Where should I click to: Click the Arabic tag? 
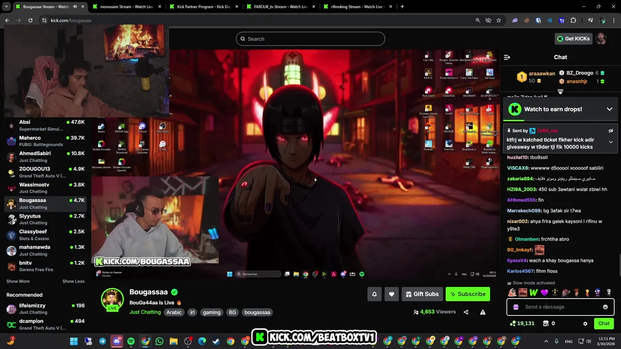[174, 313]
